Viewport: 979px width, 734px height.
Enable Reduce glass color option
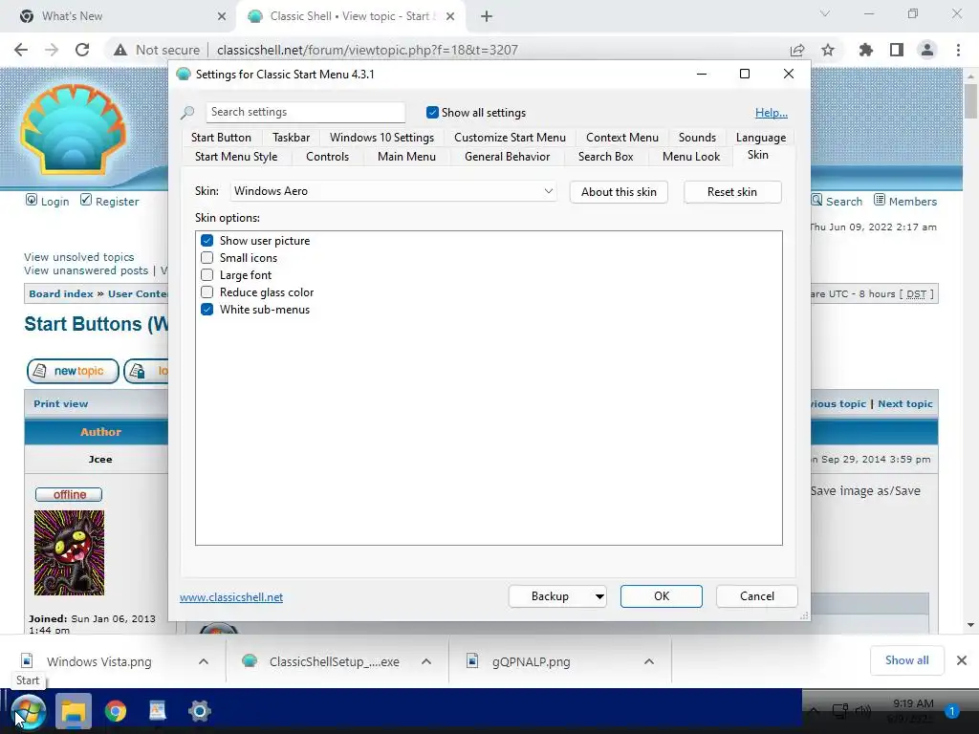tap(207, 292)
